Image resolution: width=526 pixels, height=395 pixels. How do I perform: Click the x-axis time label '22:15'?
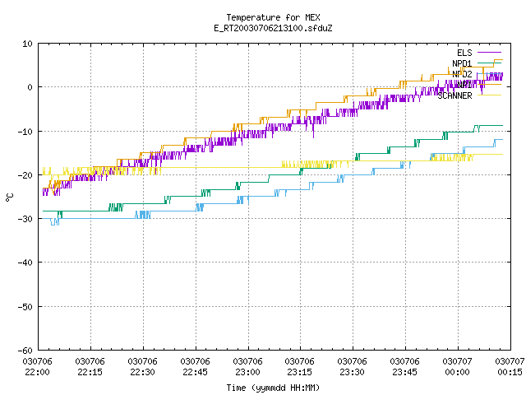point(90,372)
